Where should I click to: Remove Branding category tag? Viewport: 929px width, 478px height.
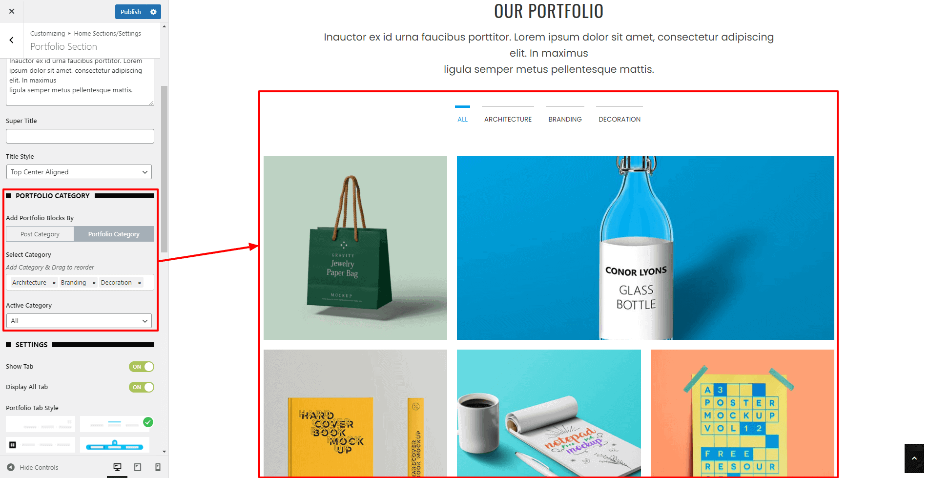(x=94, y=283)
